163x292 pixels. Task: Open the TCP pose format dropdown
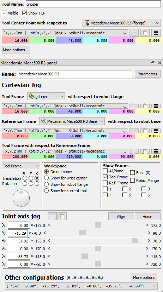pyautogui.click(x=65, y=33)
